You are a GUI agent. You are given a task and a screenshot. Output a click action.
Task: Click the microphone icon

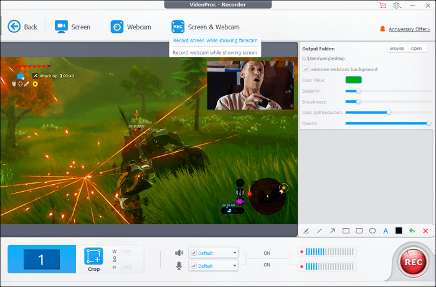(x=179, y=266)
